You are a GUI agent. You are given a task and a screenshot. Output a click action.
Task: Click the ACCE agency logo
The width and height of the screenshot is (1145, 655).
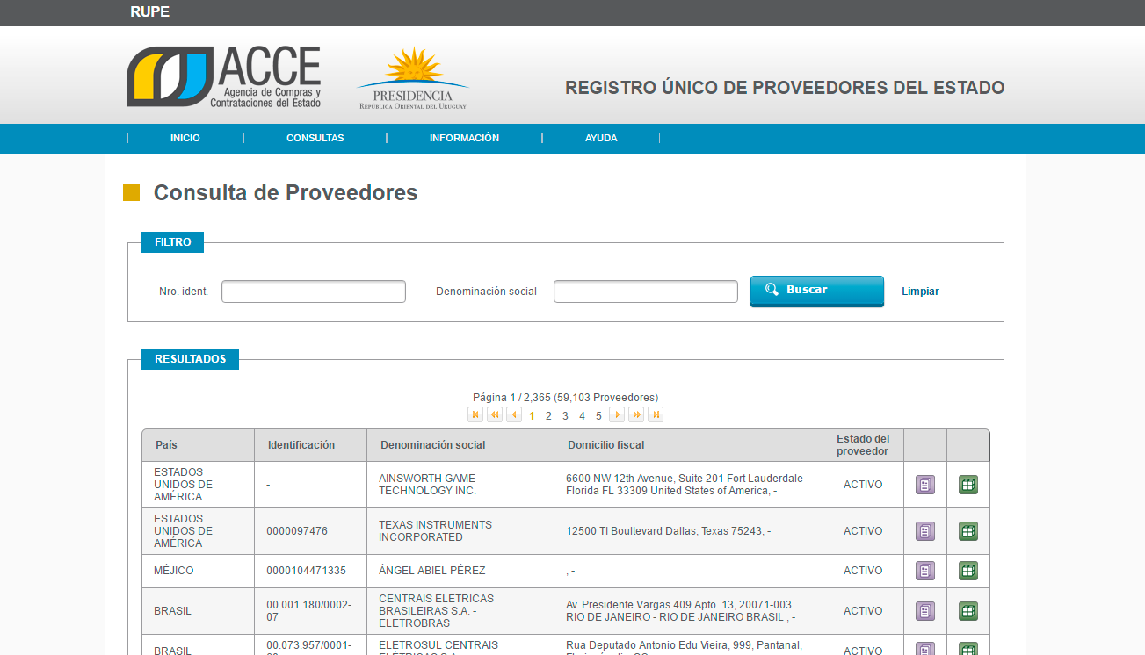click(x=224, y=77)
